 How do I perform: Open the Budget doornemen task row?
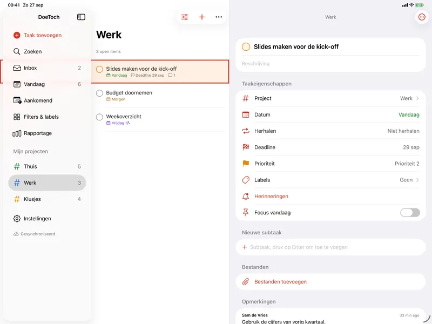point(160,96)
